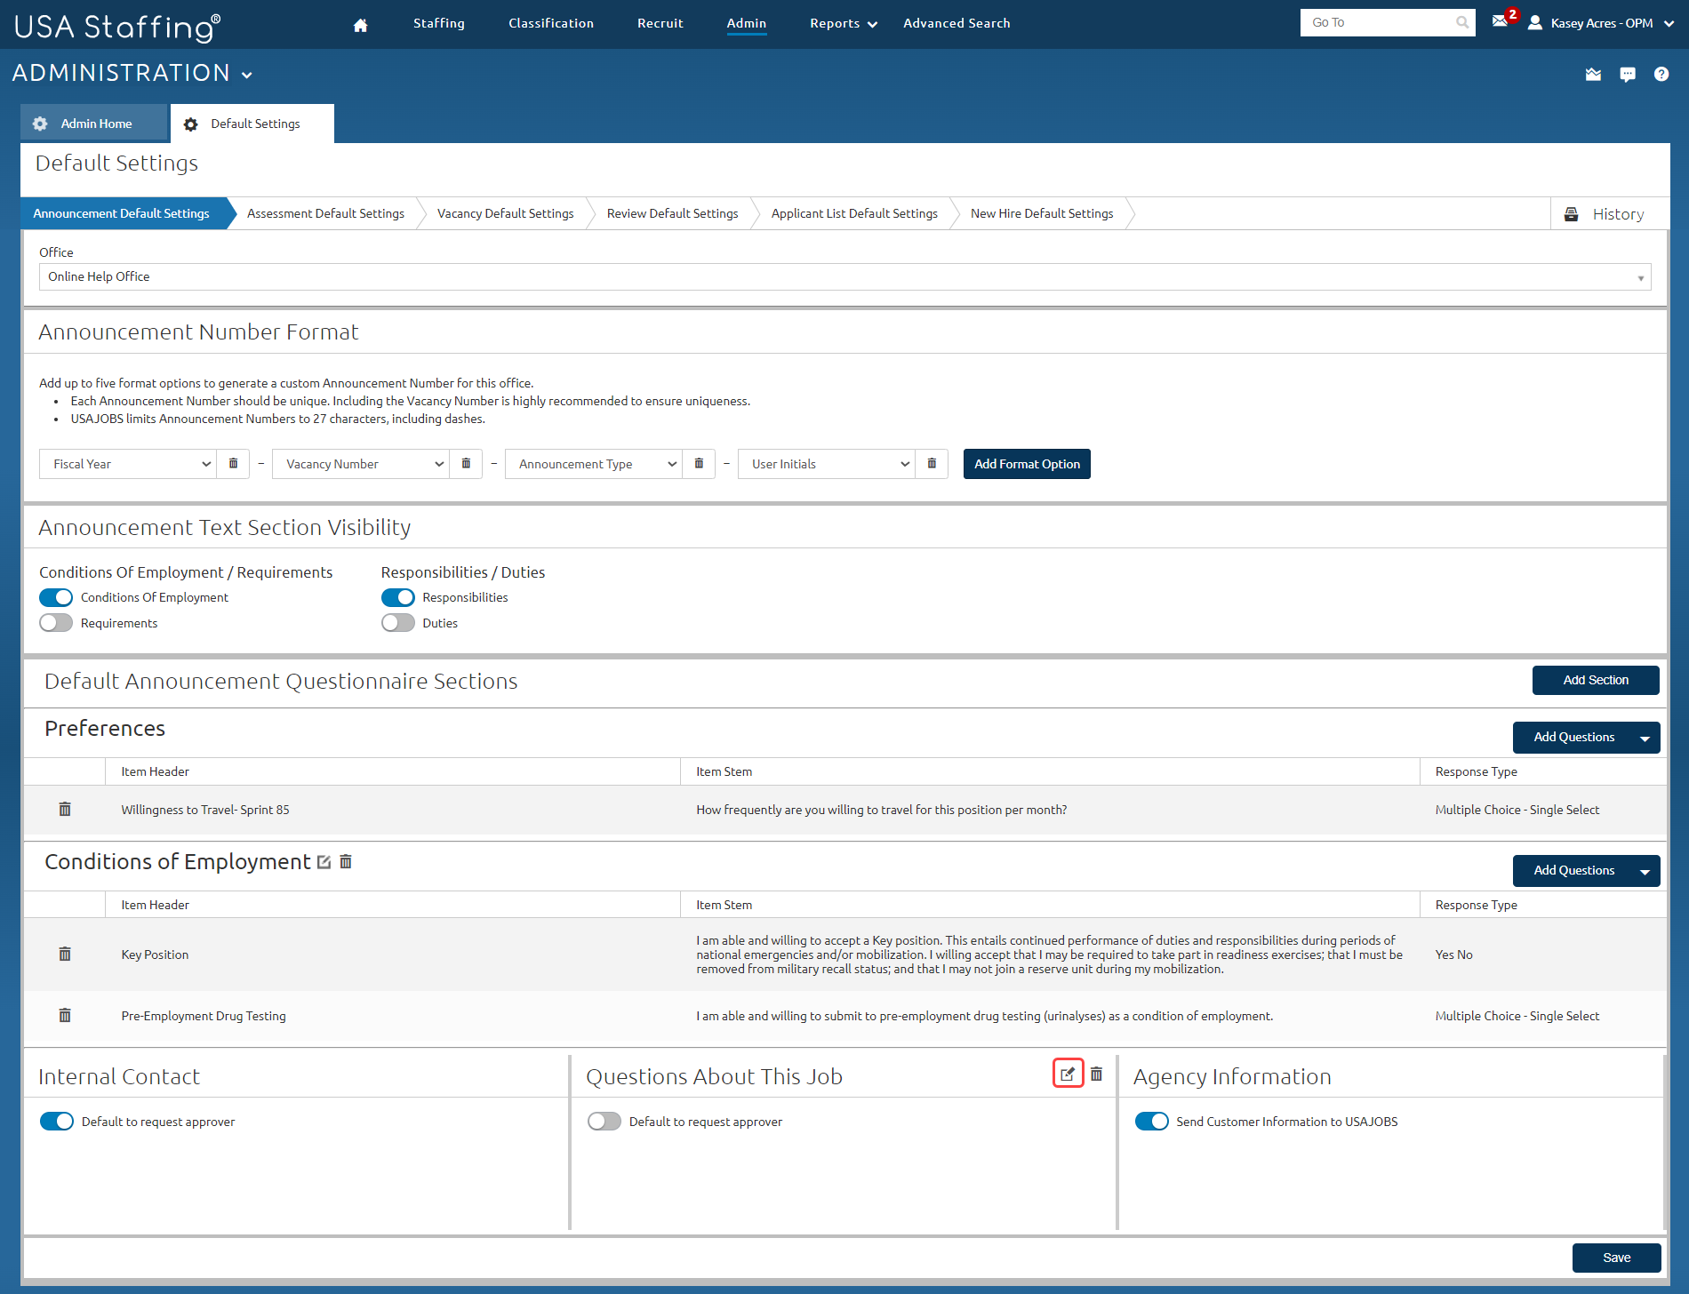This screenshot has width=1689, height=1294.
Task: Toggle the Conditions Of Employment visibility switch
Action: [56, 597]
